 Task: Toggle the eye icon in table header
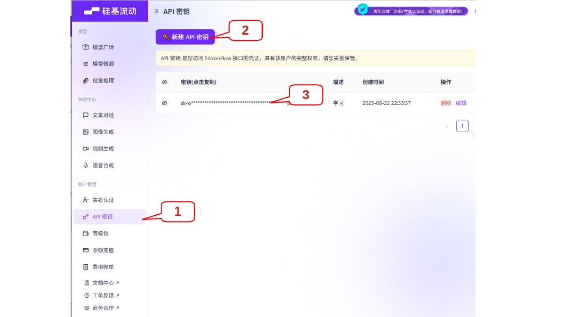164,82
